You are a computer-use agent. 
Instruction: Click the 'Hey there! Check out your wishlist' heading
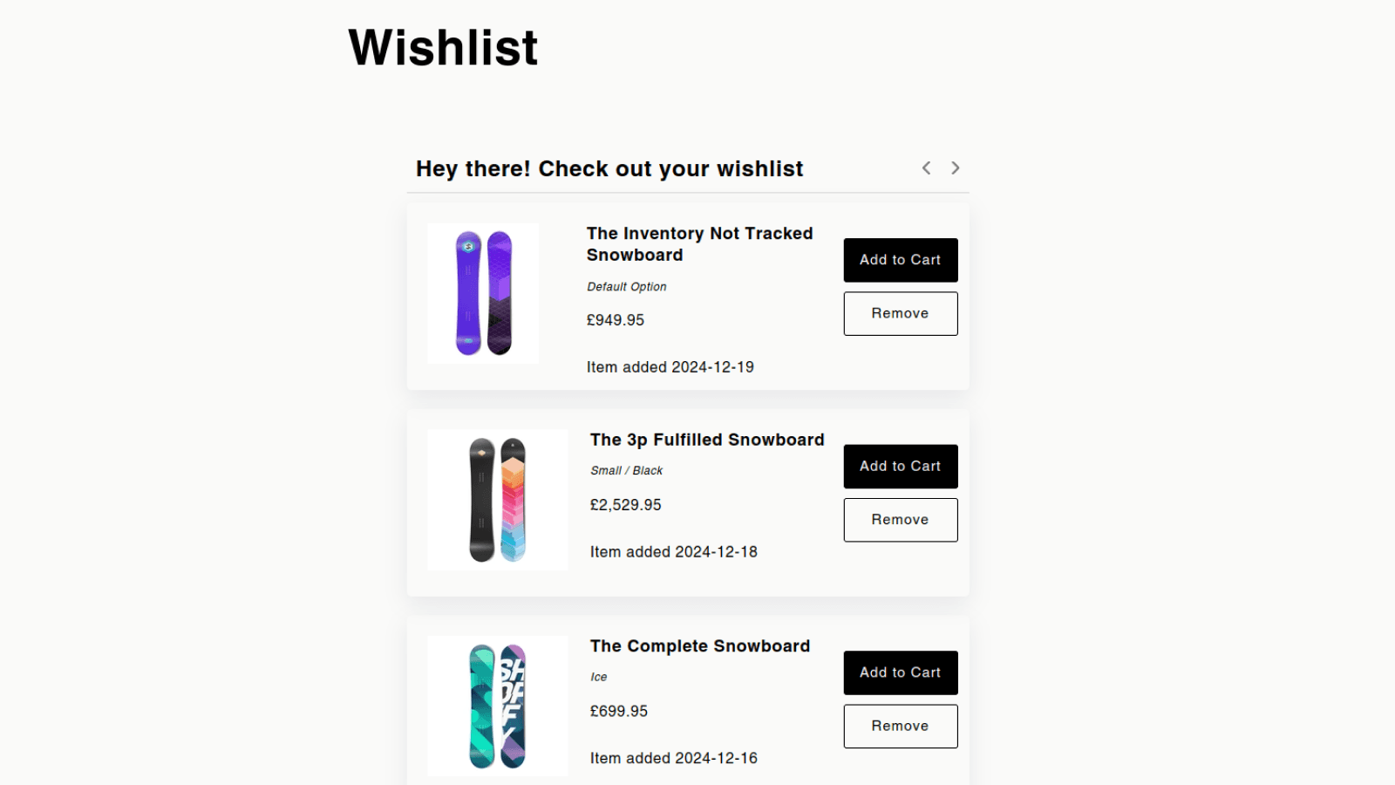click(609, 169)
